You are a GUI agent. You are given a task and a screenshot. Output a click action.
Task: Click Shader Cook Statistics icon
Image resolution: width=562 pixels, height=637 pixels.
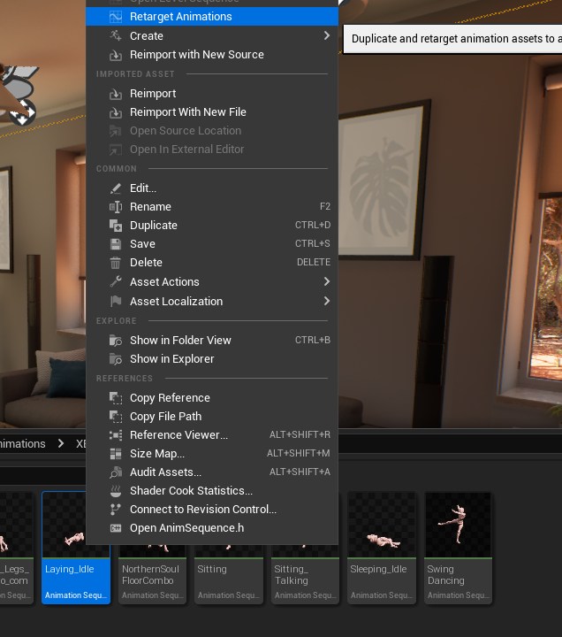(x=116, y=491)
